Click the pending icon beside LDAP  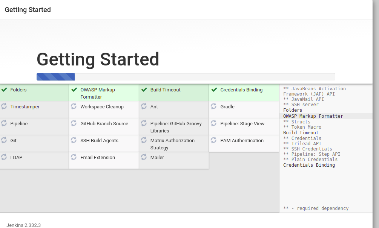4,157
